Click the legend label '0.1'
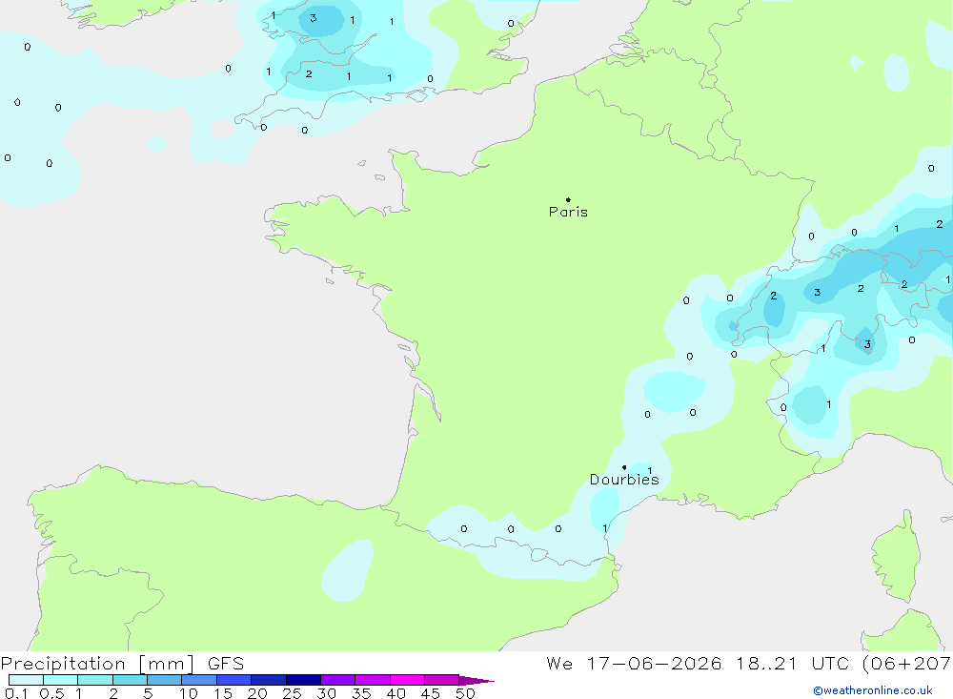 coord(16,693)
